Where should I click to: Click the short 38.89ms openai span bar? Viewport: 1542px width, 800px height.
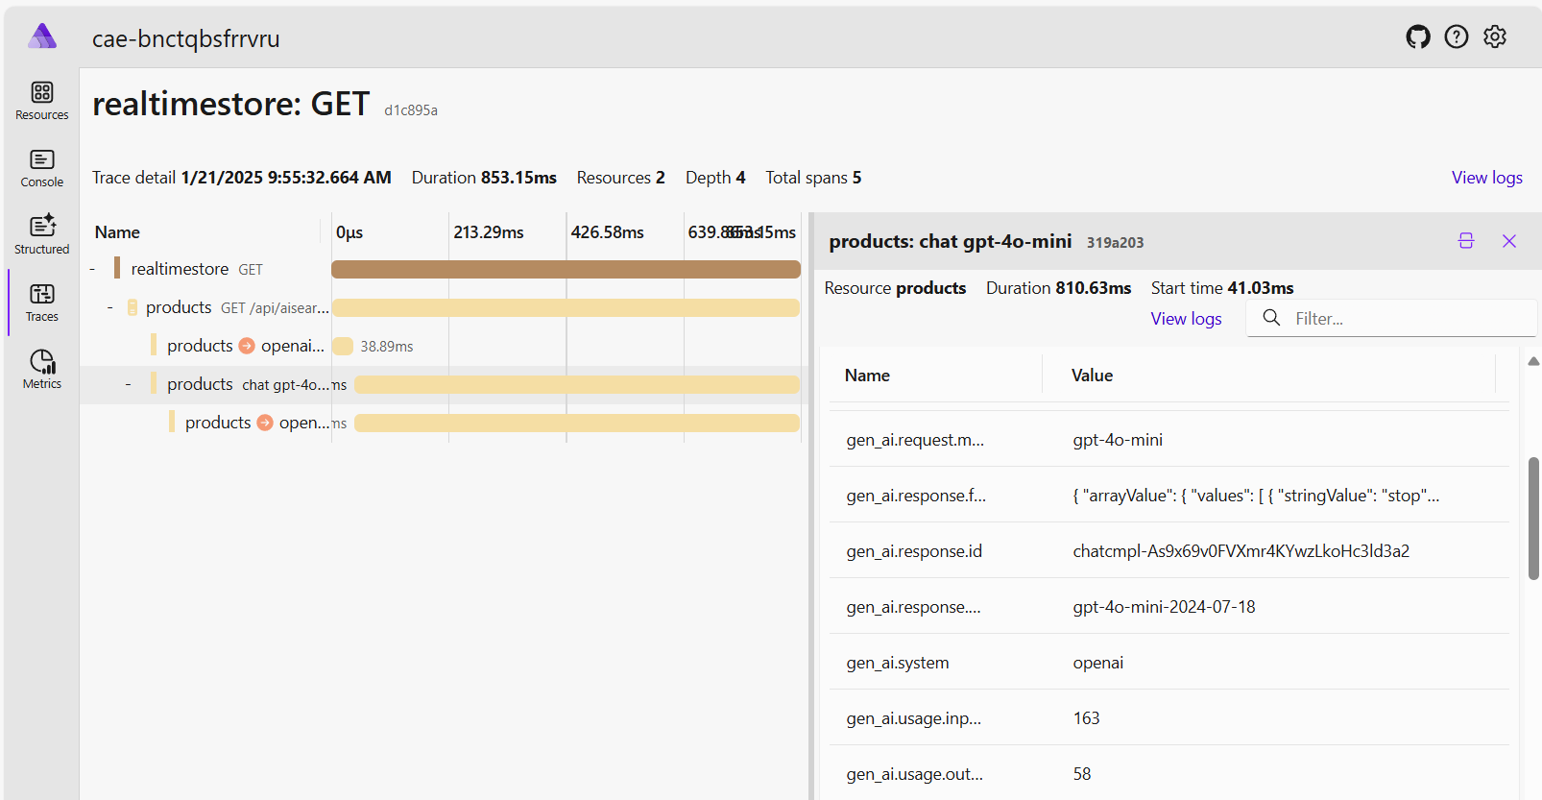pos(343,346)
